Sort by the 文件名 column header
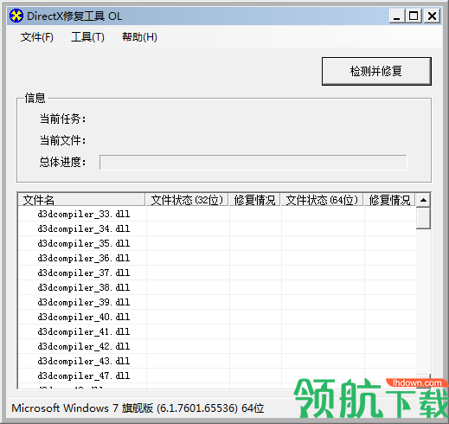The image size is (449, 424). [x=81, y=200]
